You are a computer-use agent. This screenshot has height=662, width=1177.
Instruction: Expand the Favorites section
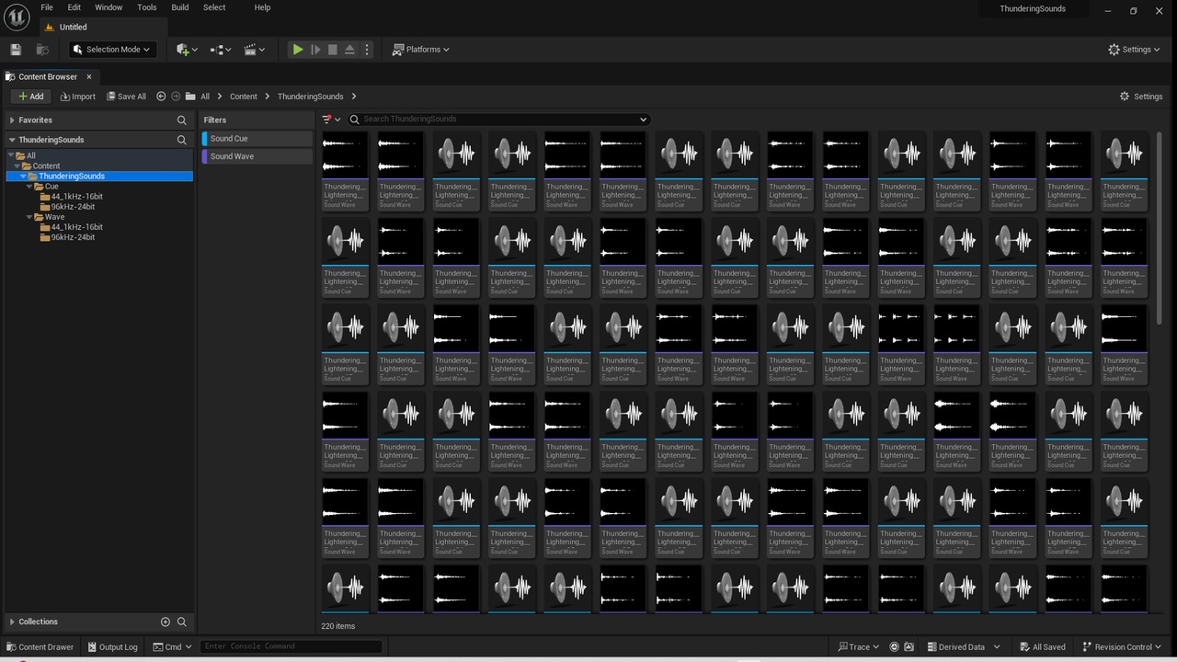tap(12, 120)
